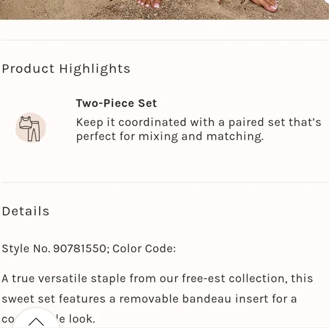The height and width of the screenshot is (328, 329).
Task: Click the divider line above Product Highlights
Action: point(165,40)
